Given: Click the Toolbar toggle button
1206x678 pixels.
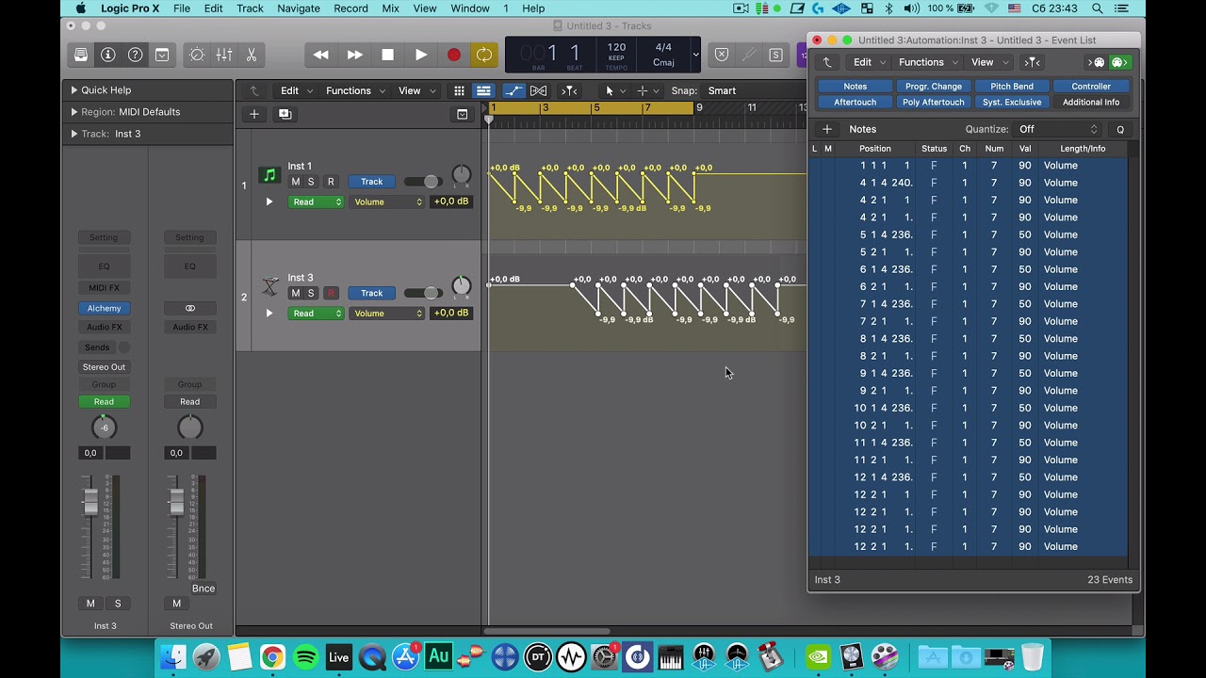Looking at the screenshot, I should click(x=162, y=55).
